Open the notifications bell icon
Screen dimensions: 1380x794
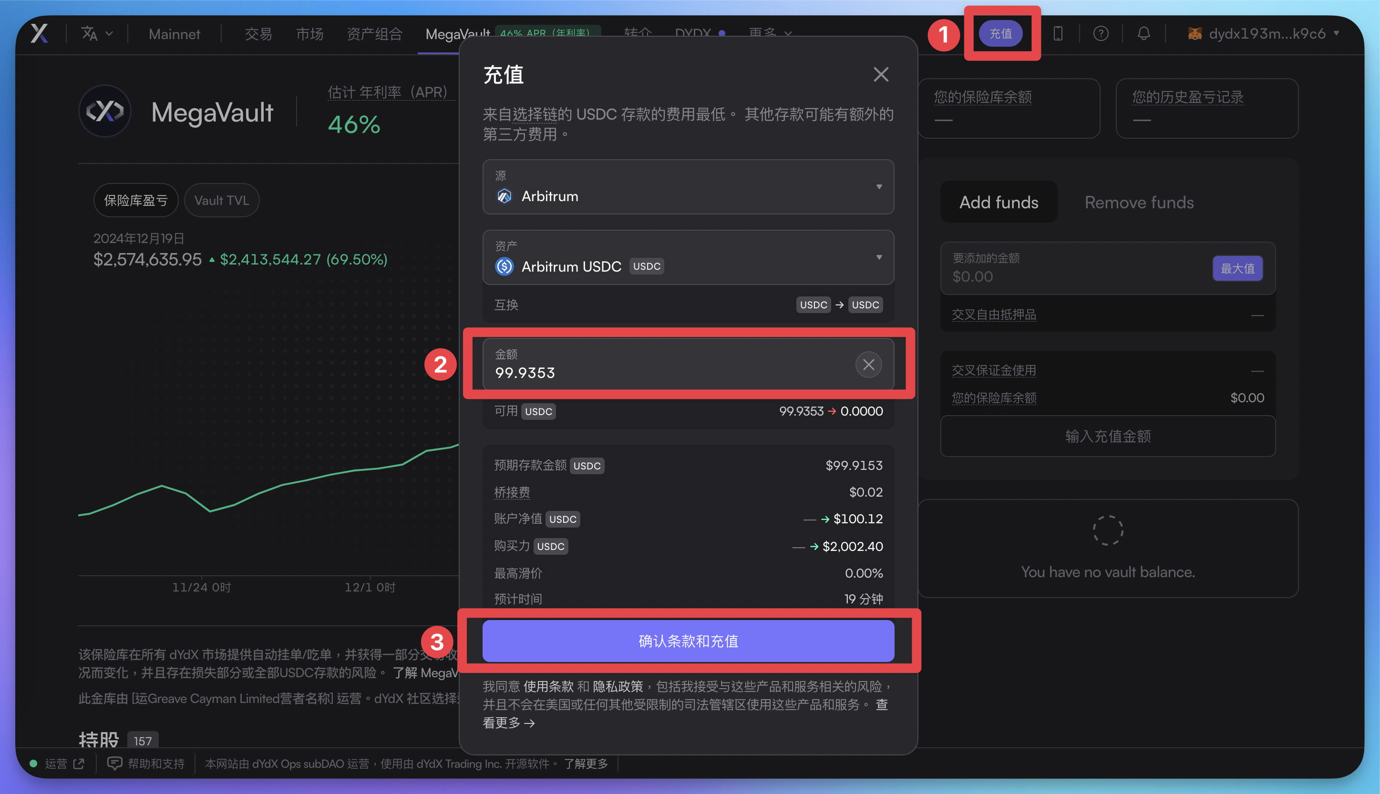point(1143,33)
